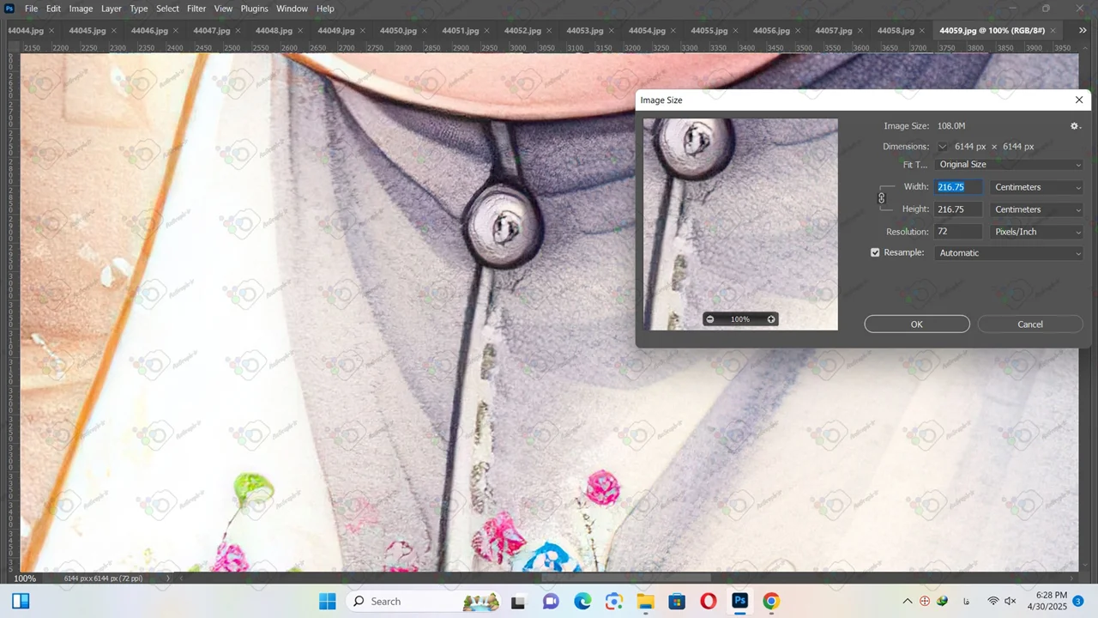Image resolution: width=1098 pixels, height=618 pixels.
Task: Open Google Chrome from the taskbar
Action: [x=771, y=602]
